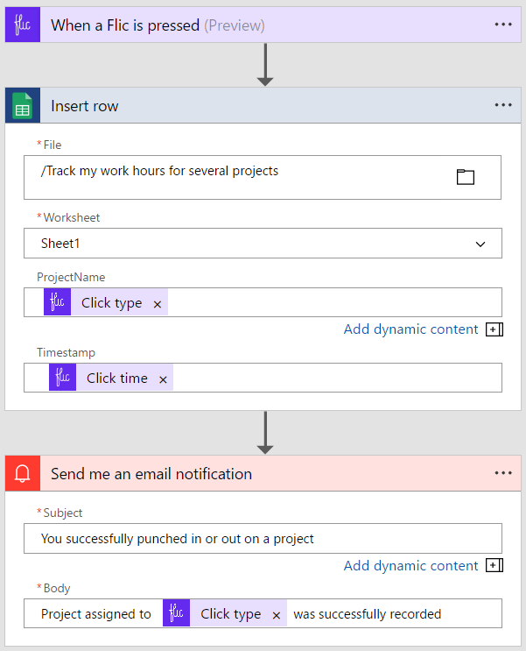Click into the Subject text field
The width and height of the screenshot is (526, 651).
coord(263,539)
